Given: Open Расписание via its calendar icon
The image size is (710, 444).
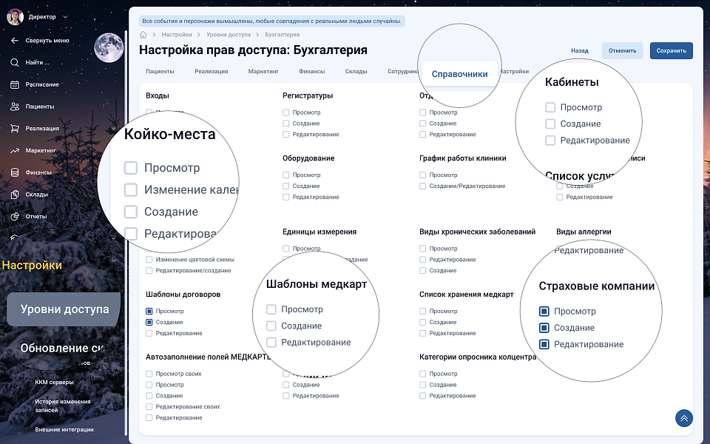Looking at the screenshot, I should click(x=15, y=84).
